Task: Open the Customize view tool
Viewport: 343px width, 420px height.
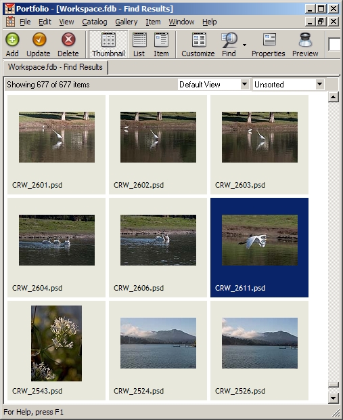Action: pos(198,45)
